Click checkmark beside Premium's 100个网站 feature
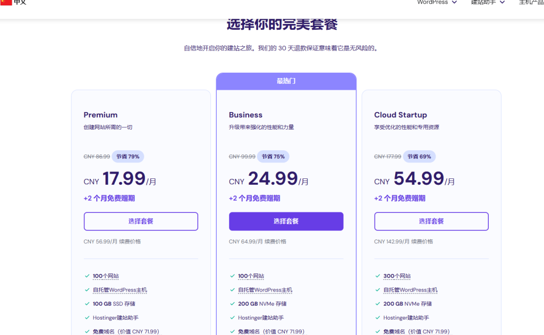544x335 pixels. (x=86, y=276)
